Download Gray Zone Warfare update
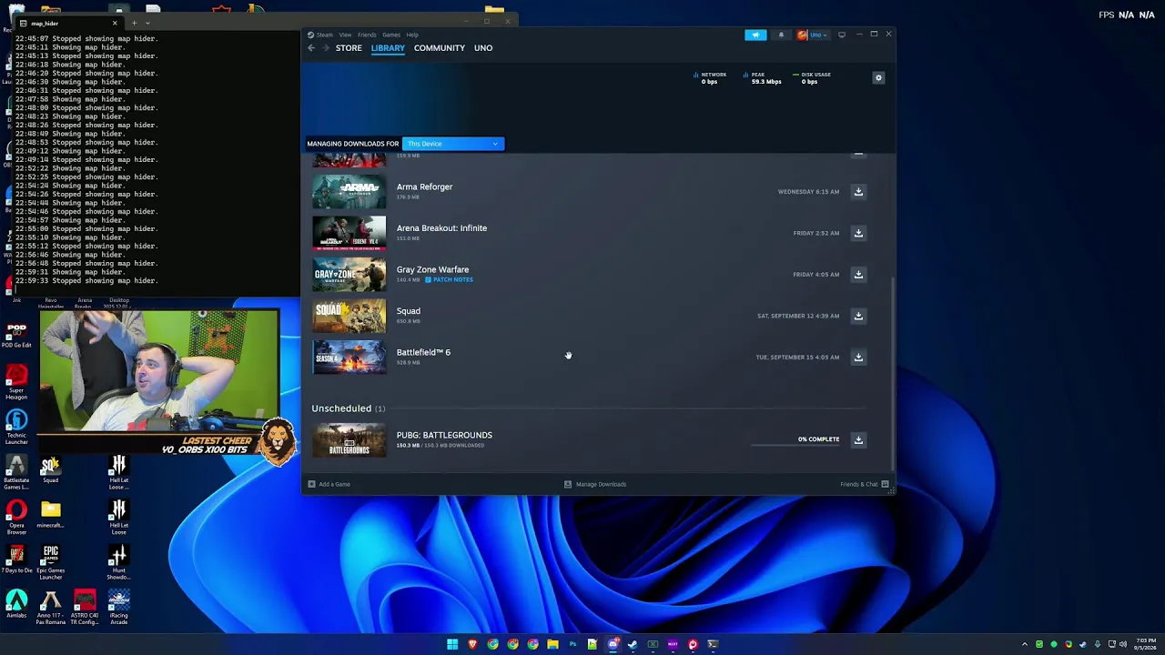The image size is (1165, 655). pos(858,275)
